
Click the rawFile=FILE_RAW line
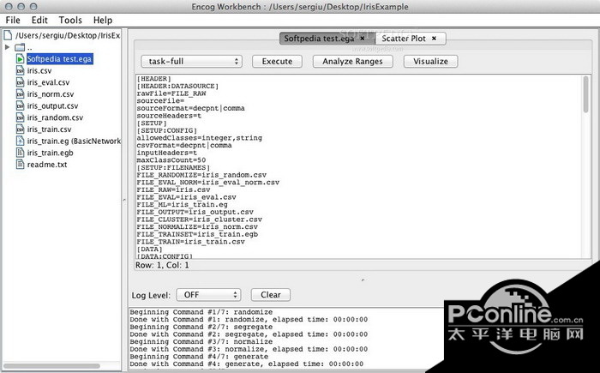point(171,93)
